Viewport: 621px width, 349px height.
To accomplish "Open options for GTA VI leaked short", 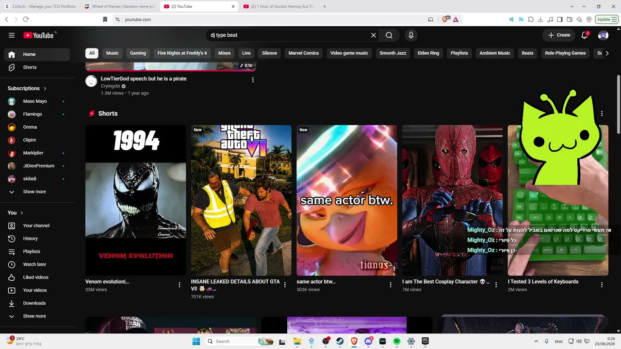I will click(x=285, y=285).
